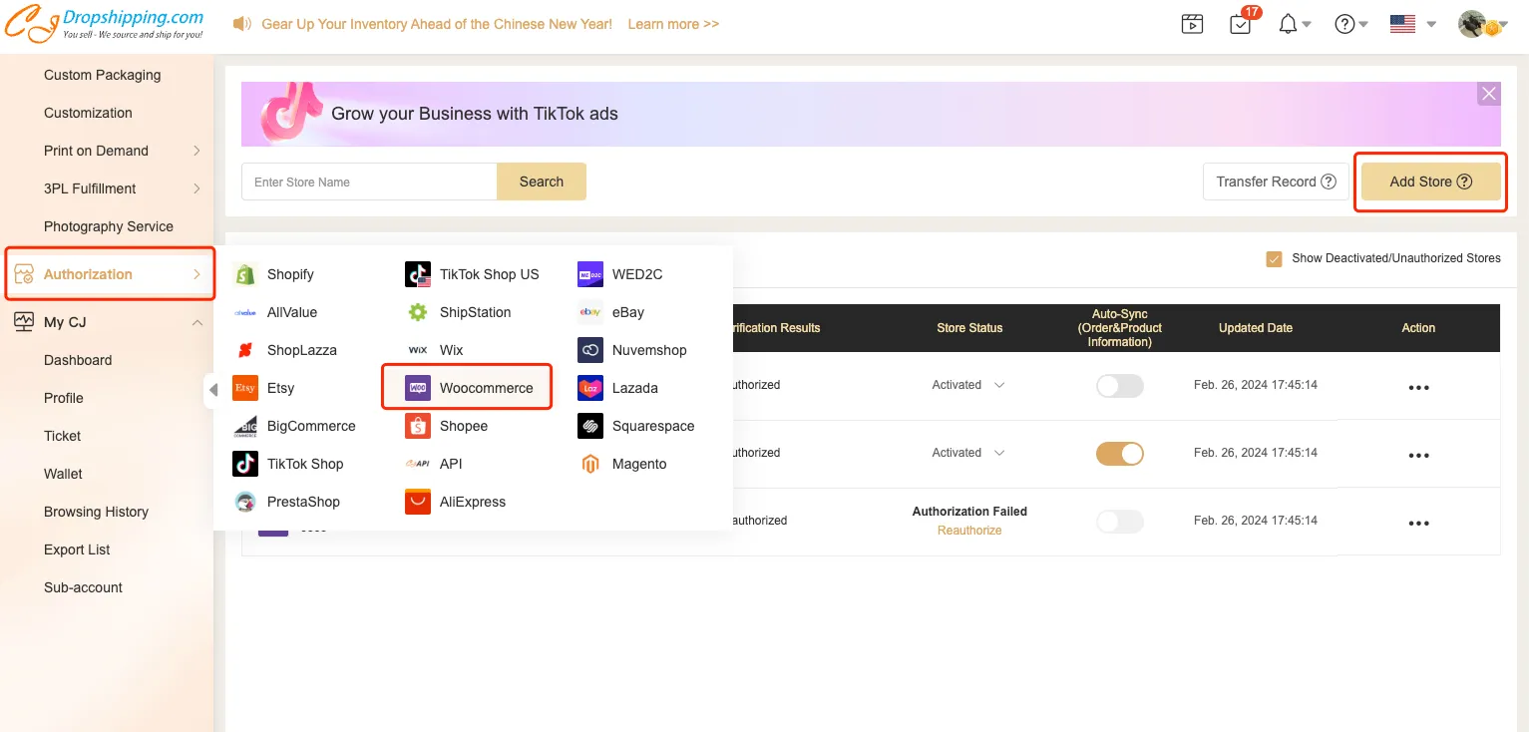
Task: Open the country flag language dropdown
Action: (x=1411, y=24)
